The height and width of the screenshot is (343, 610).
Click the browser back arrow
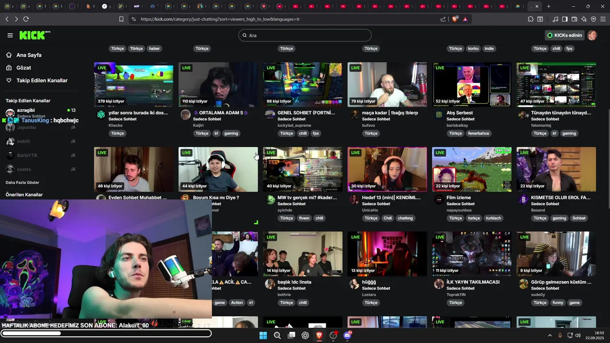click(7, 19)
